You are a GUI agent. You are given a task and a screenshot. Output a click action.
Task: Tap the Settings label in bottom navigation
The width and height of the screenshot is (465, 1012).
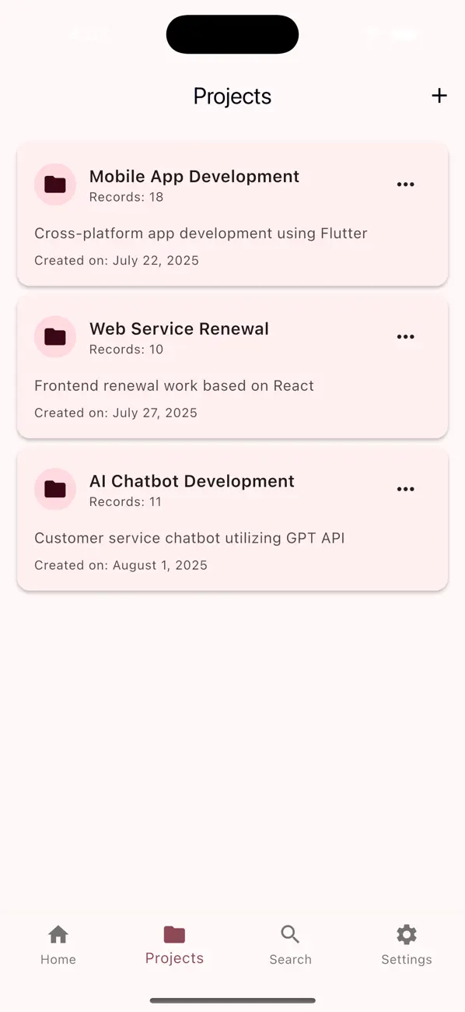coord(406,959)
